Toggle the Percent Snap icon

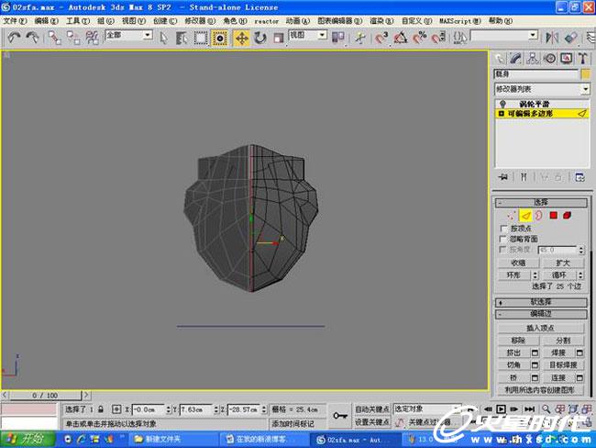(420, 38)
